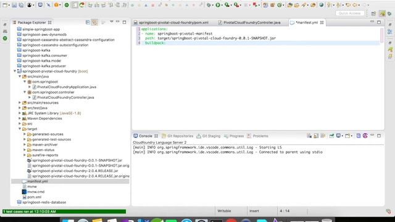
Task: Open the Package Explorer view menu triangle
Action: click(111, 22)
